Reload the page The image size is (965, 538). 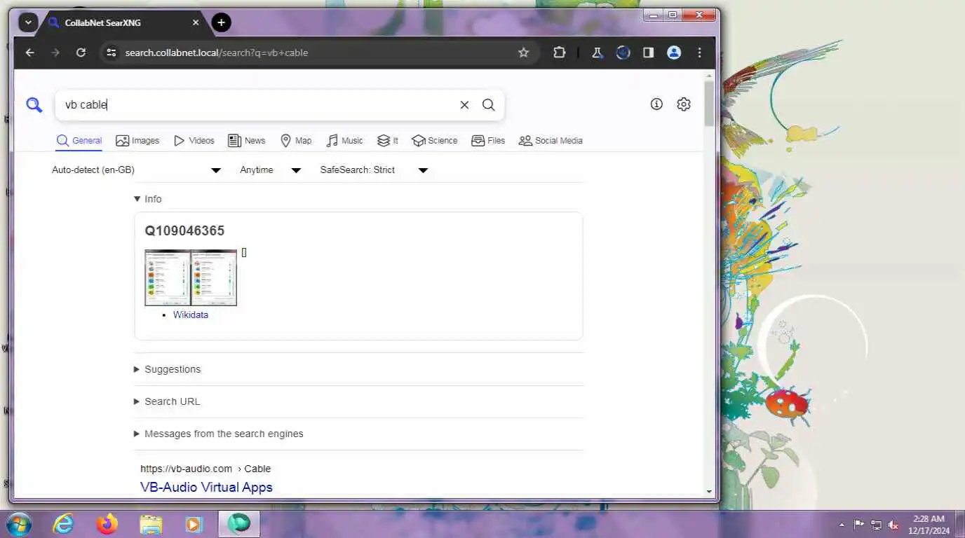[81, 53]
